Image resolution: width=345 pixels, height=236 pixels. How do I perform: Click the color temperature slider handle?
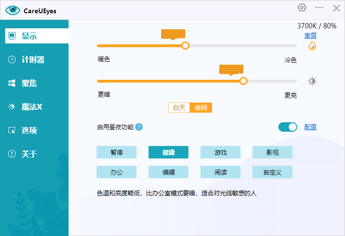[185, 45]
